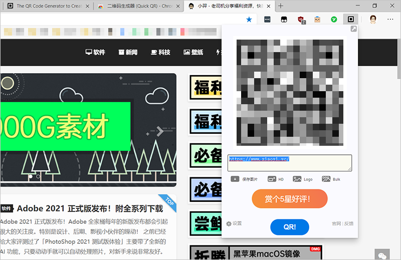Click the 保存图片 save image icon
This screenshot has width=401, height=260.
(x=235, y=179)
